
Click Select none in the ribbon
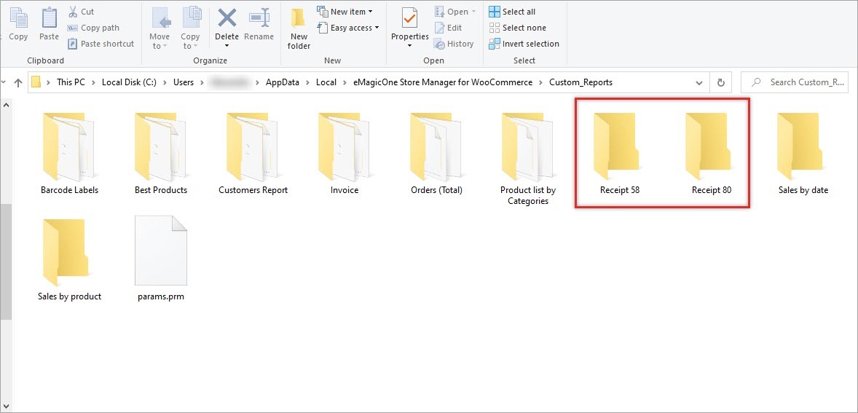click(x=516, y=28)
